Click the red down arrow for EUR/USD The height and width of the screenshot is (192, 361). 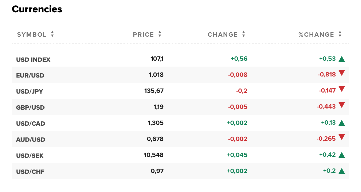(x=341, y=73)
